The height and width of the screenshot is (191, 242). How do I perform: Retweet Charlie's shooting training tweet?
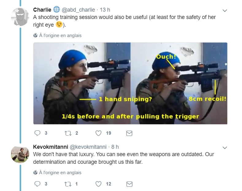[x=68, y=133]
